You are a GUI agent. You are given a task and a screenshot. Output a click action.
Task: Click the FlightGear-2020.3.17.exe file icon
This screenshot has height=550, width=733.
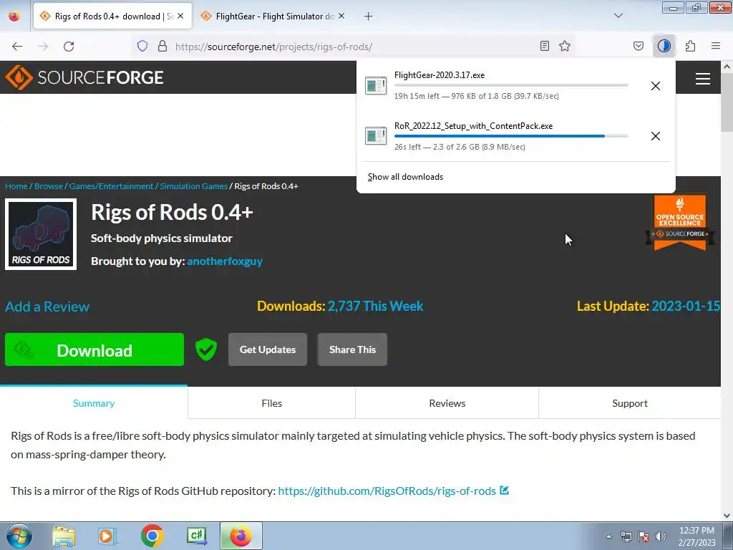(376, 86)
